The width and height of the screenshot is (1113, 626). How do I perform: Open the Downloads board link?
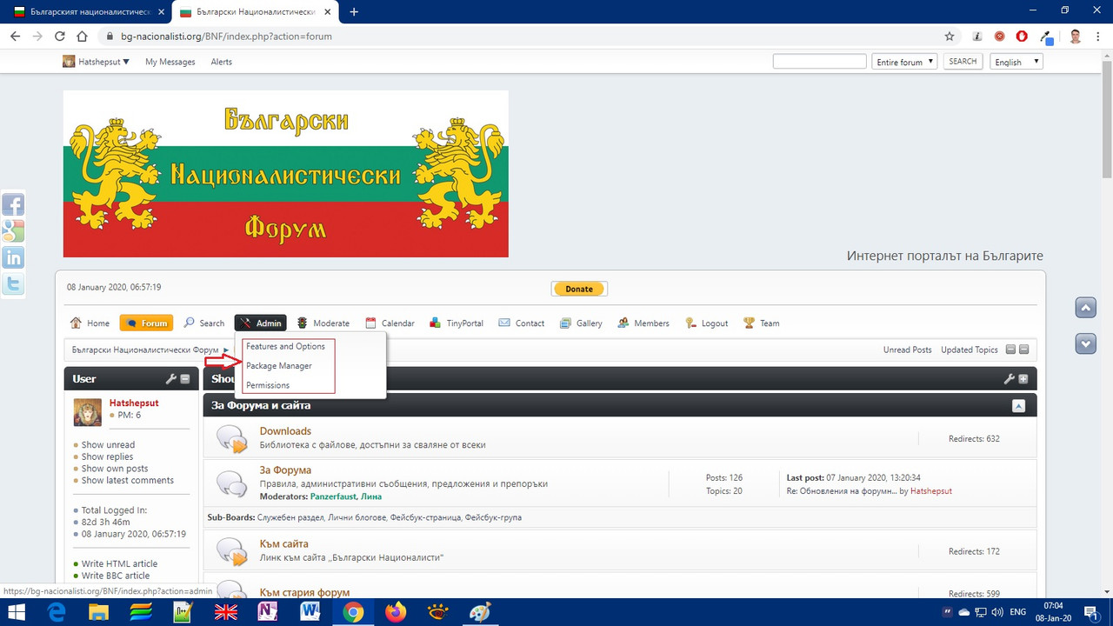point(285,431)
